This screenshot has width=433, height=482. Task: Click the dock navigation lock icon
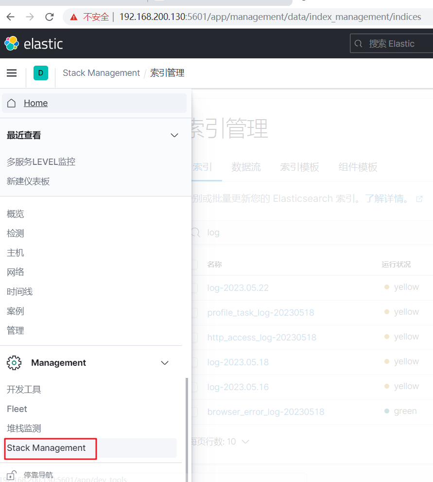(x=12, y=475)
